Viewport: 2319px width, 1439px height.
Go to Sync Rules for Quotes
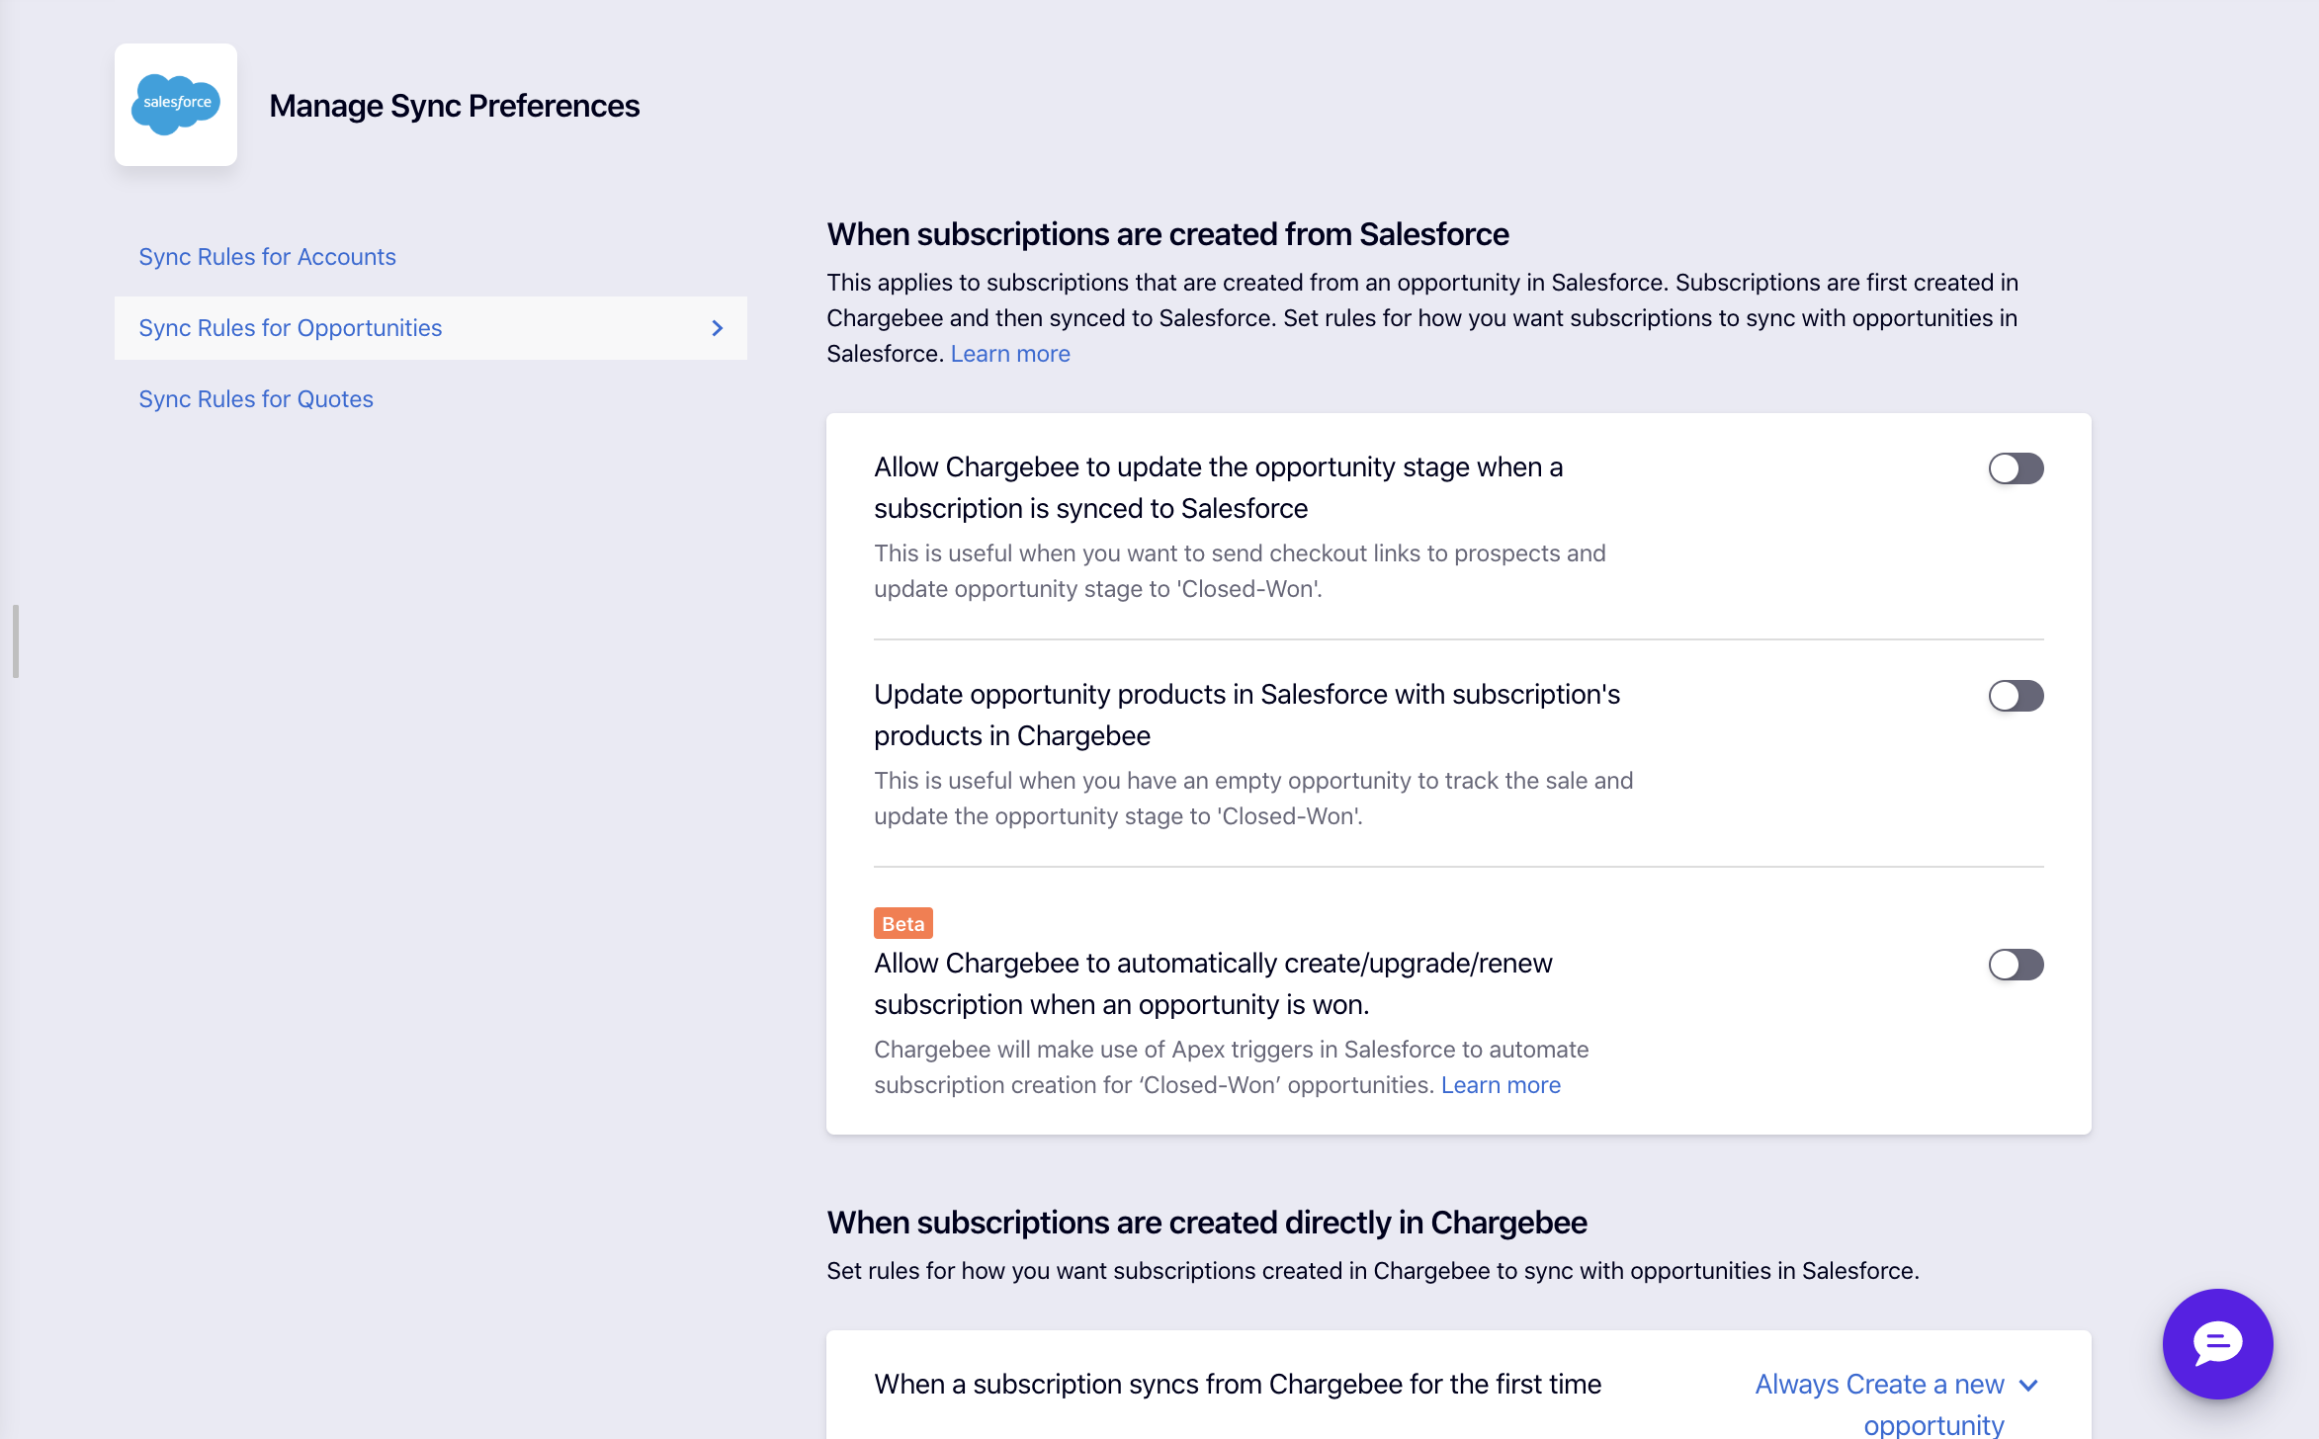[256, 399]
